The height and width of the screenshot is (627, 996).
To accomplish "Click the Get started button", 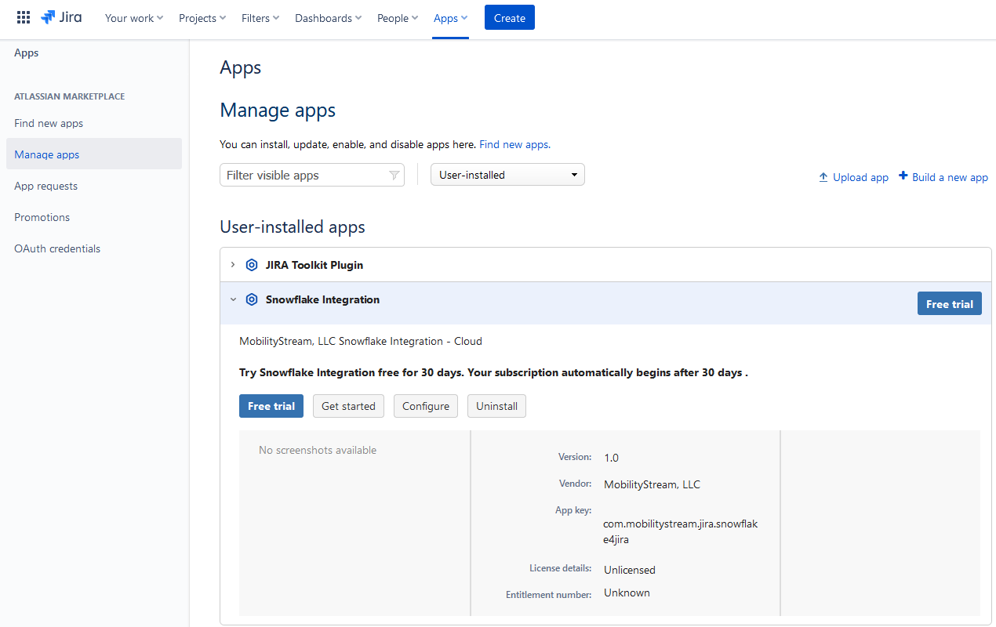I will (348, 406).
